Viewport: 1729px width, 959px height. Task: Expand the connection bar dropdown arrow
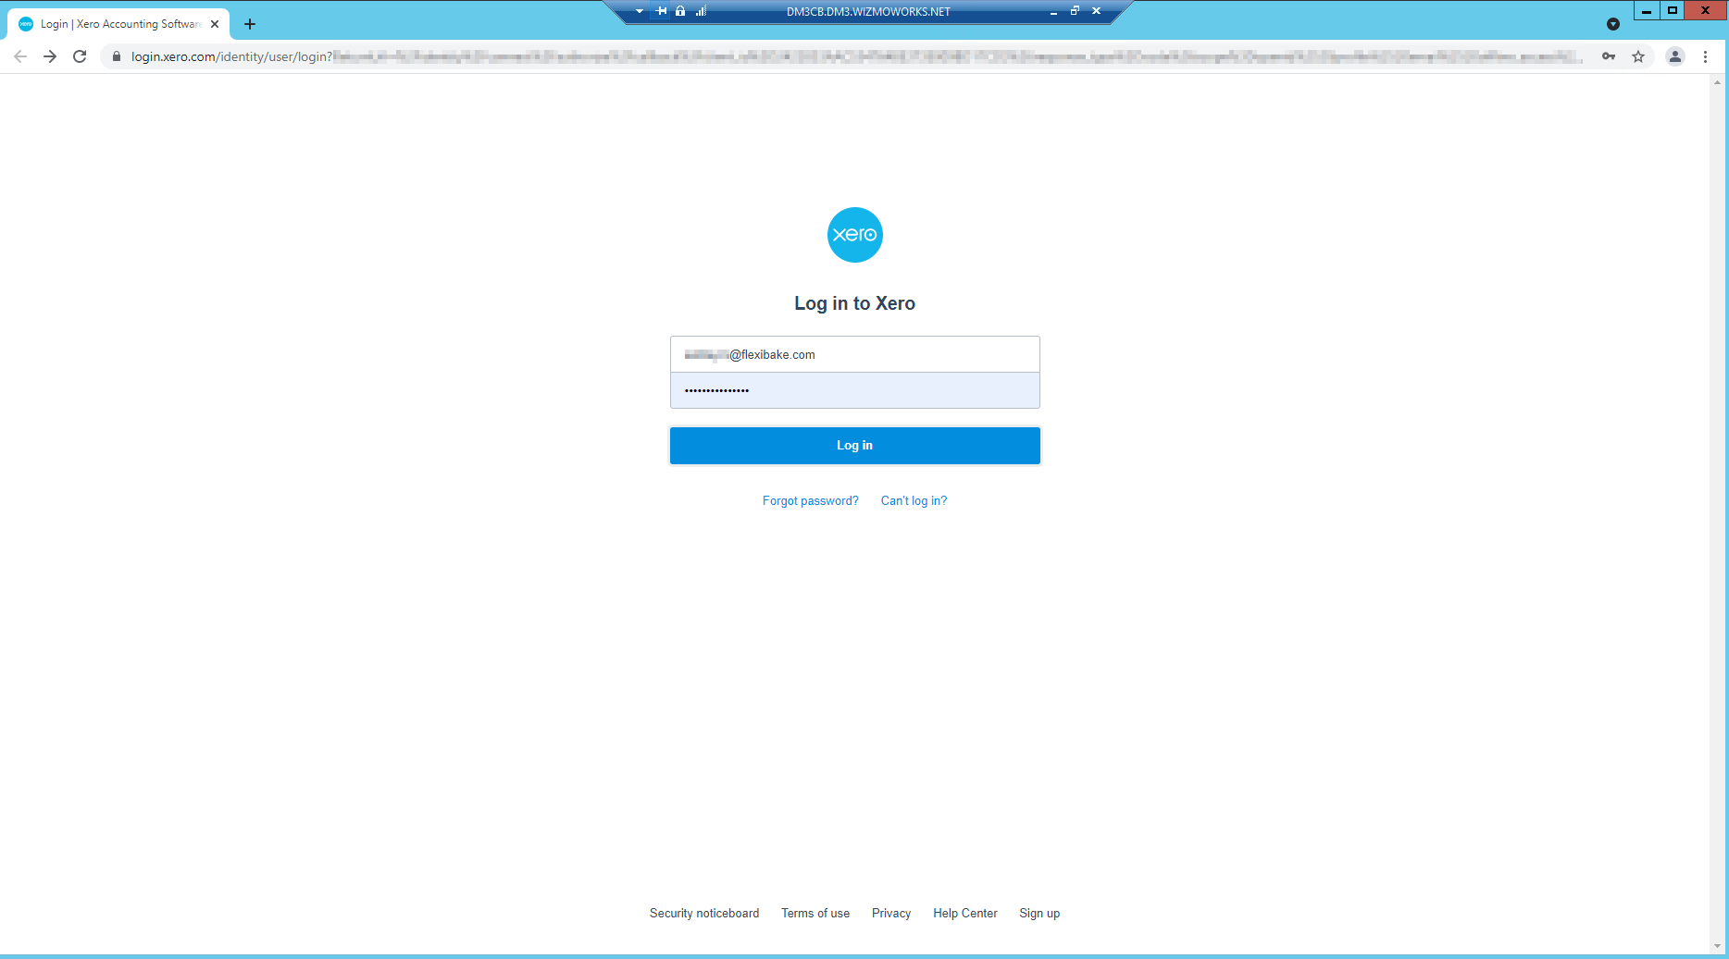640,11
